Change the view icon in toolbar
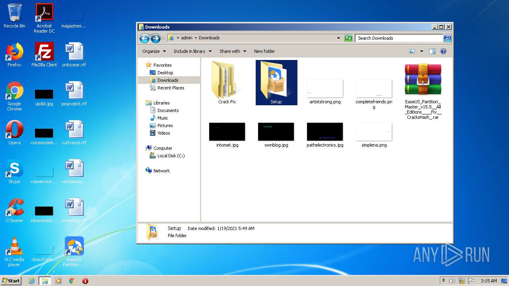Image resolution: width=509 pixels, height=286 pixels. (412, 51)
